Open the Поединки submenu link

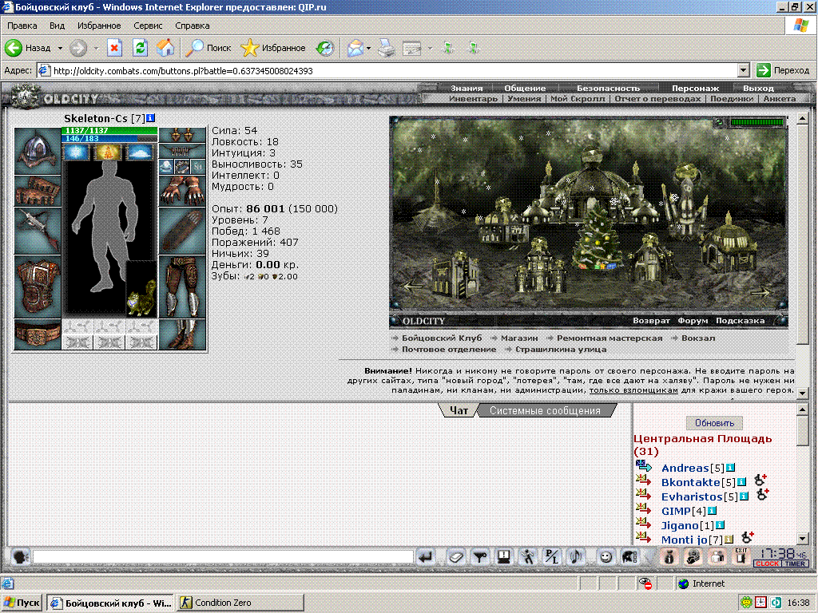tap(732, 98)
